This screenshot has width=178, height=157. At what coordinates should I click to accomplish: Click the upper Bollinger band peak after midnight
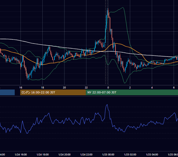coord(123,8)
